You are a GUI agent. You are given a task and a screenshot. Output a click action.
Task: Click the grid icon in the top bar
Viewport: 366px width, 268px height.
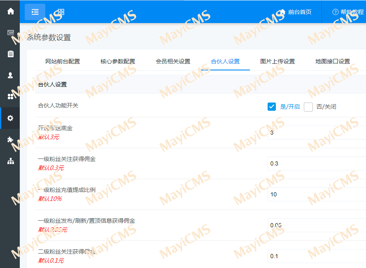(x=61, y=12)
